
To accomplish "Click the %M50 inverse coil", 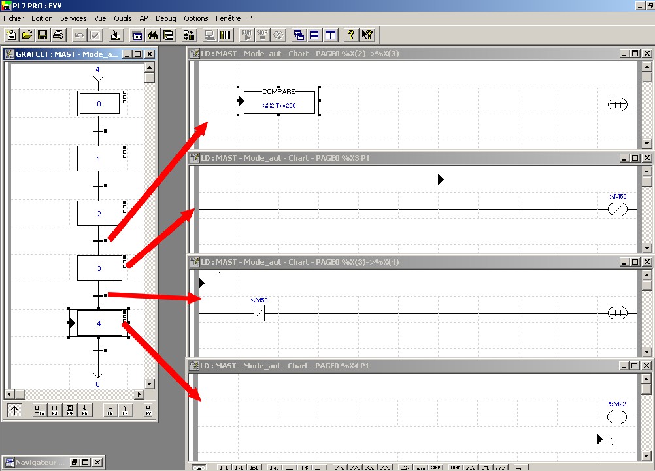I will point(617,209).
